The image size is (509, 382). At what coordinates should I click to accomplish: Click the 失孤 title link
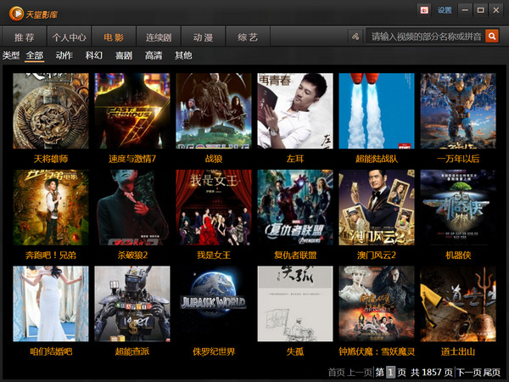(x=295, y=351)
